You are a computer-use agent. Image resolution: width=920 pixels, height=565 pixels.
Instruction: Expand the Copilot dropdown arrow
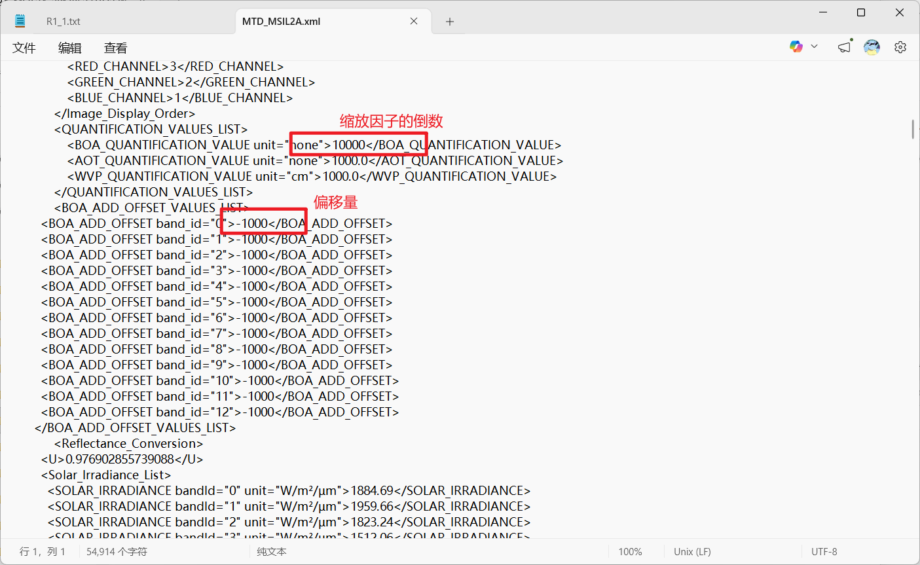point(815,46)
